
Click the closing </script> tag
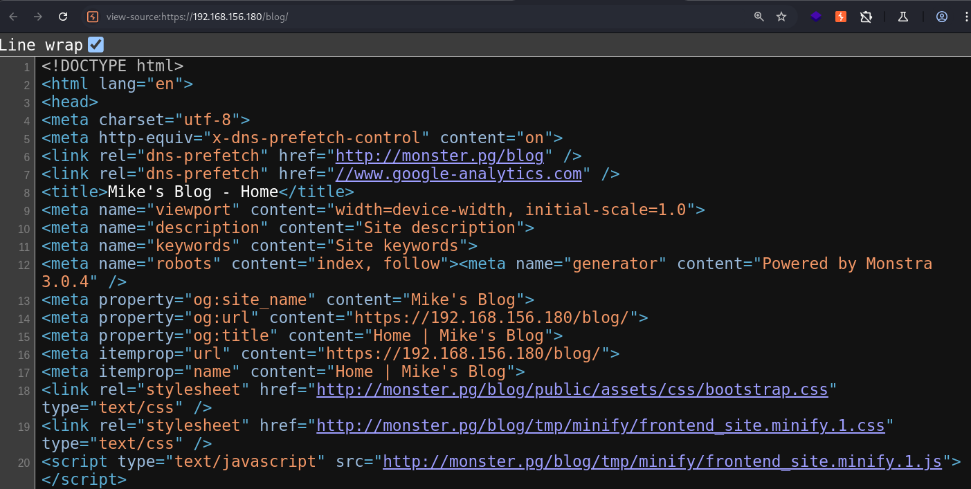(84, 479)
